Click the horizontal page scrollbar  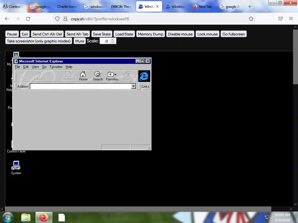click(x=138, y=209)
